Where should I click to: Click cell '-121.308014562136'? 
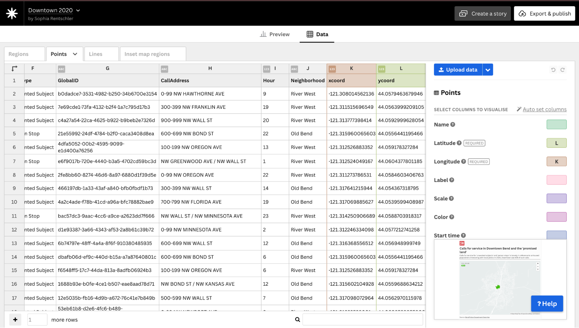coord(351,94)
